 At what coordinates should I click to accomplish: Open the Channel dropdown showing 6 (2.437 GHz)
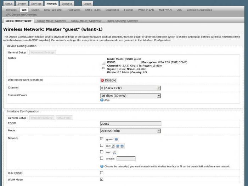pyautogui.click(x=130, y=88)
